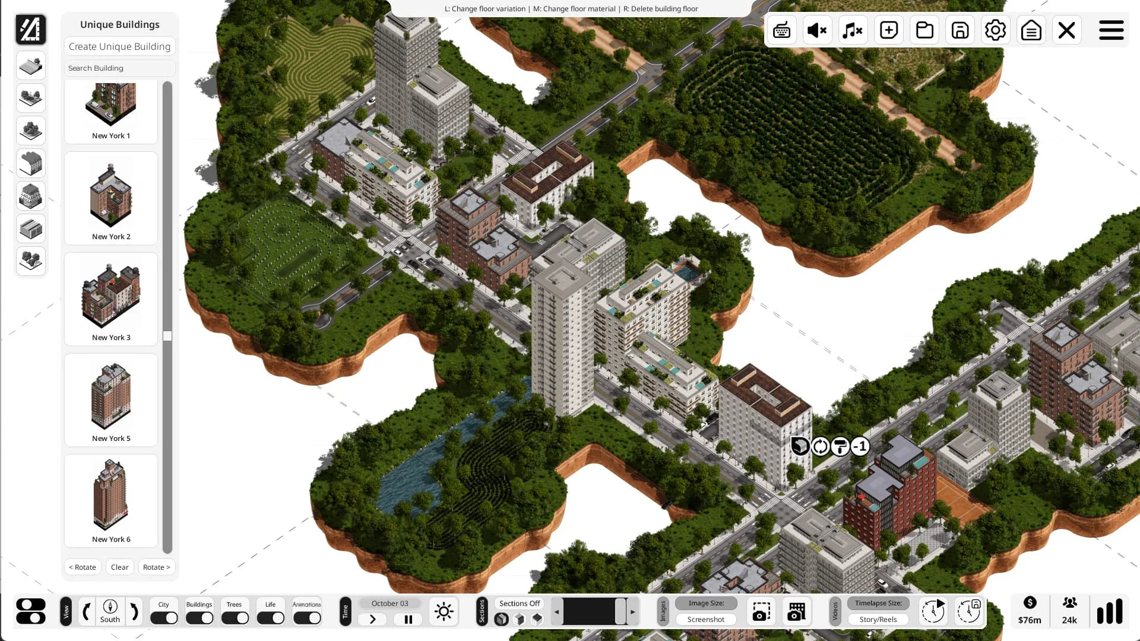Image resolution: width=1140 pixels, height=641 pixels.
Task: Create a new city with plus icon
Action: click(x=889, y=30)
